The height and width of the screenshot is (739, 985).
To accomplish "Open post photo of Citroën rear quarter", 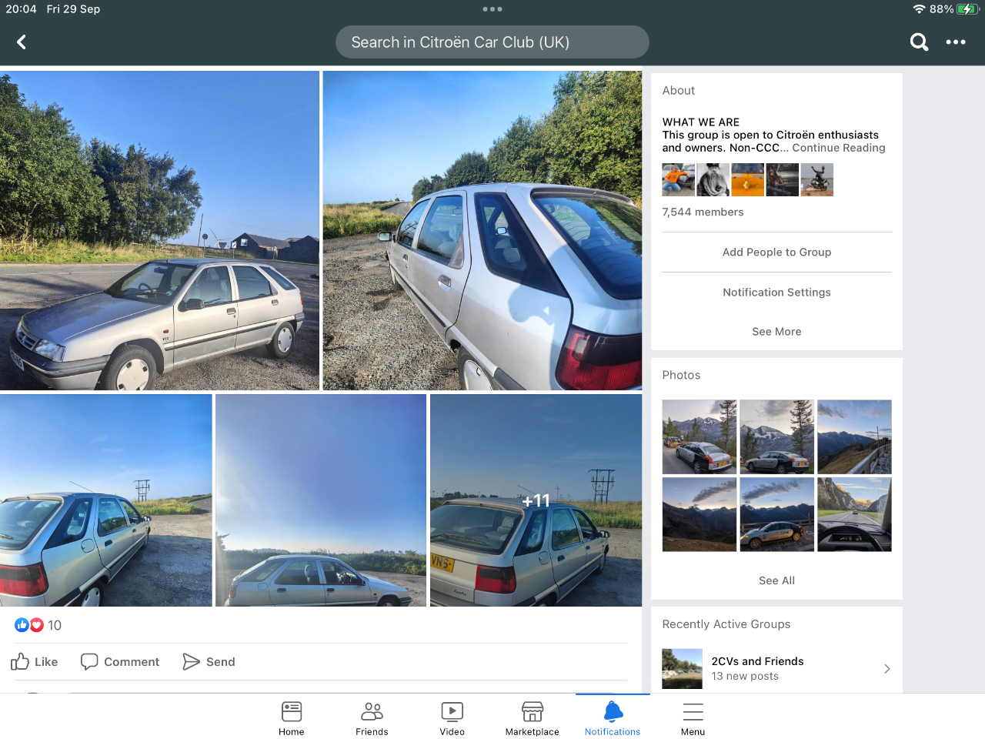I will click(482, 230).
